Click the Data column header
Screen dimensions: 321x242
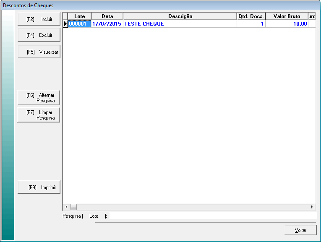click(x=107, y=16)
